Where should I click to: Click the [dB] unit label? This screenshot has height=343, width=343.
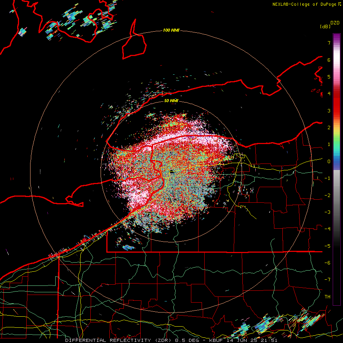325,27
